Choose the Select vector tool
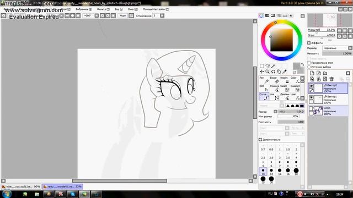Viewport: 353px width, 198px height. (x=285, y=88)
